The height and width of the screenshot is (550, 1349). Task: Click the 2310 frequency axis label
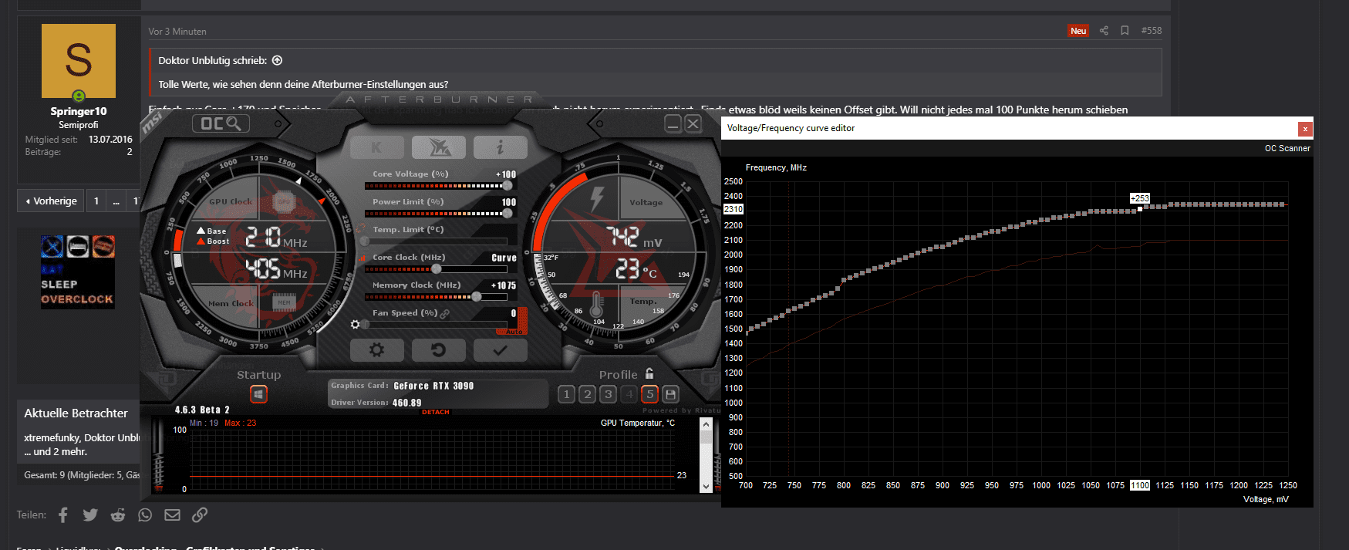[734, 209]
